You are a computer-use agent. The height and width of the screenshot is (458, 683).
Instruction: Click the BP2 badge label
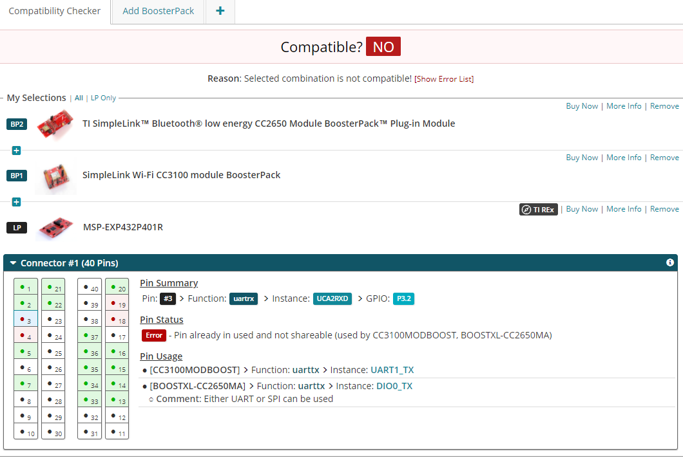(x=17, y=124)
